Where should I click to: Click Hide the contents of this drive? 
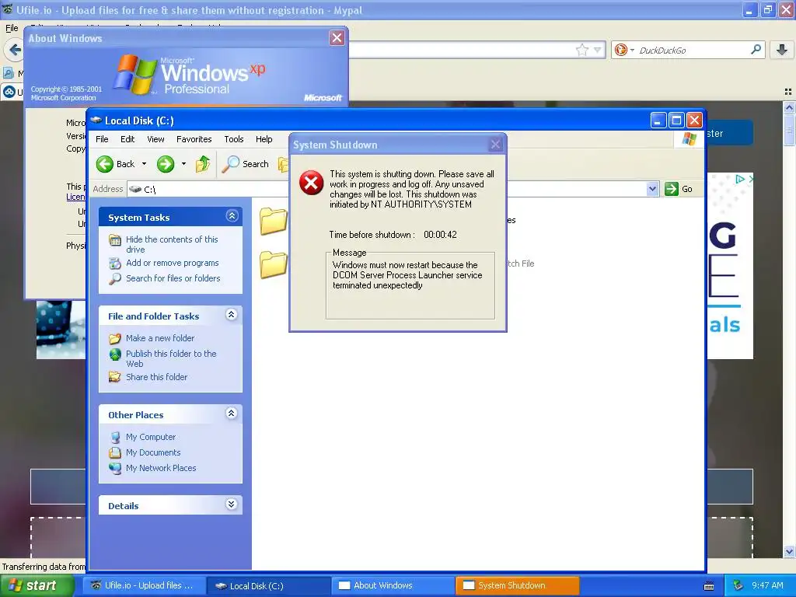172,244
